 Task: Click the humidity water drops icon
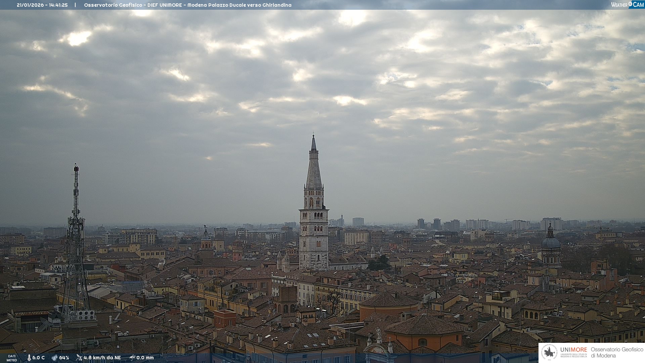point(54,358)
